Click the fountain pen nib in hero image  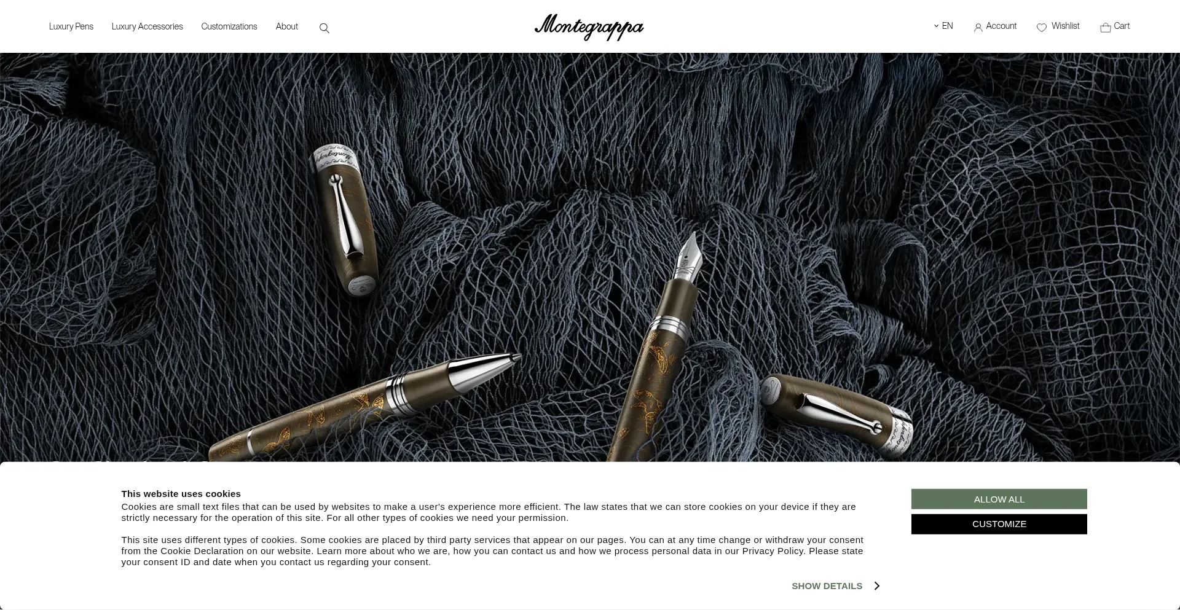click(x=690, y=256)
